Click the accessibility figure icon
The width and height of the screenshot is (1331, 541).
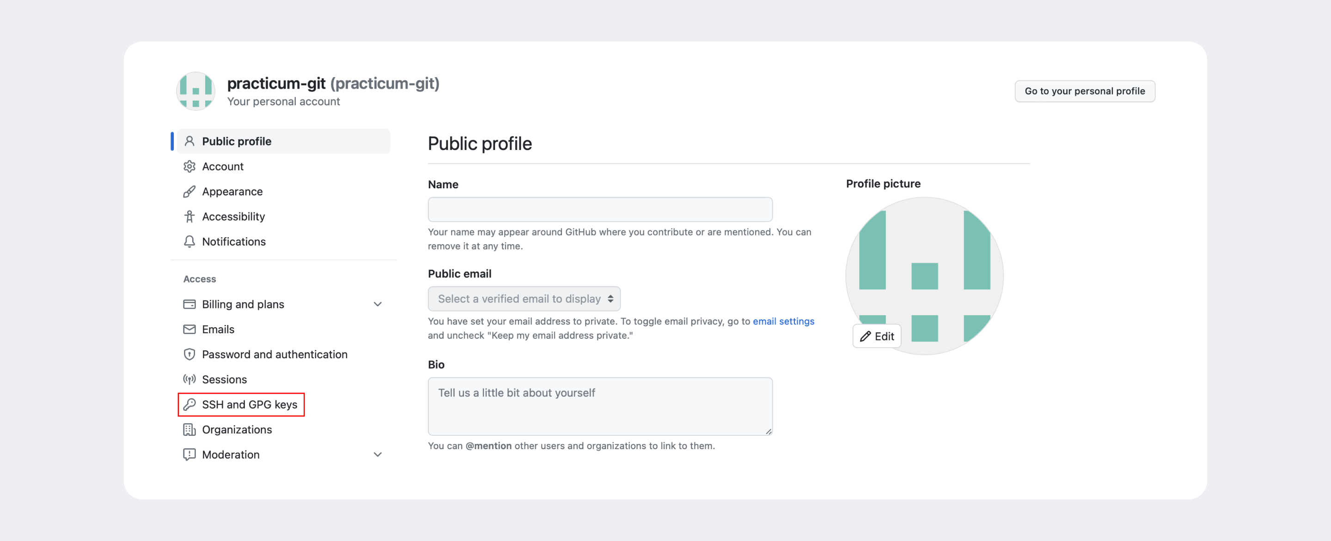pyautogui.click(x=189, y=216)
